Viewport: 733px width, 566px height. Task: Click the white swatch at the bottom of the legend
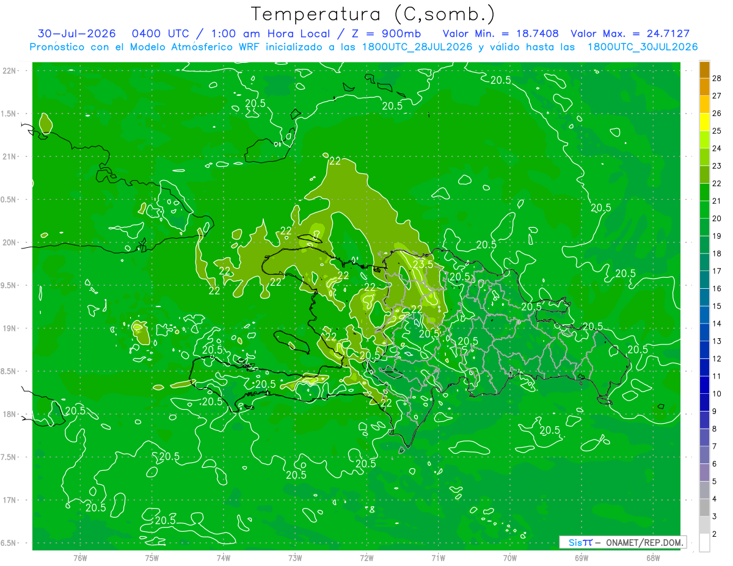coord(705,543)
